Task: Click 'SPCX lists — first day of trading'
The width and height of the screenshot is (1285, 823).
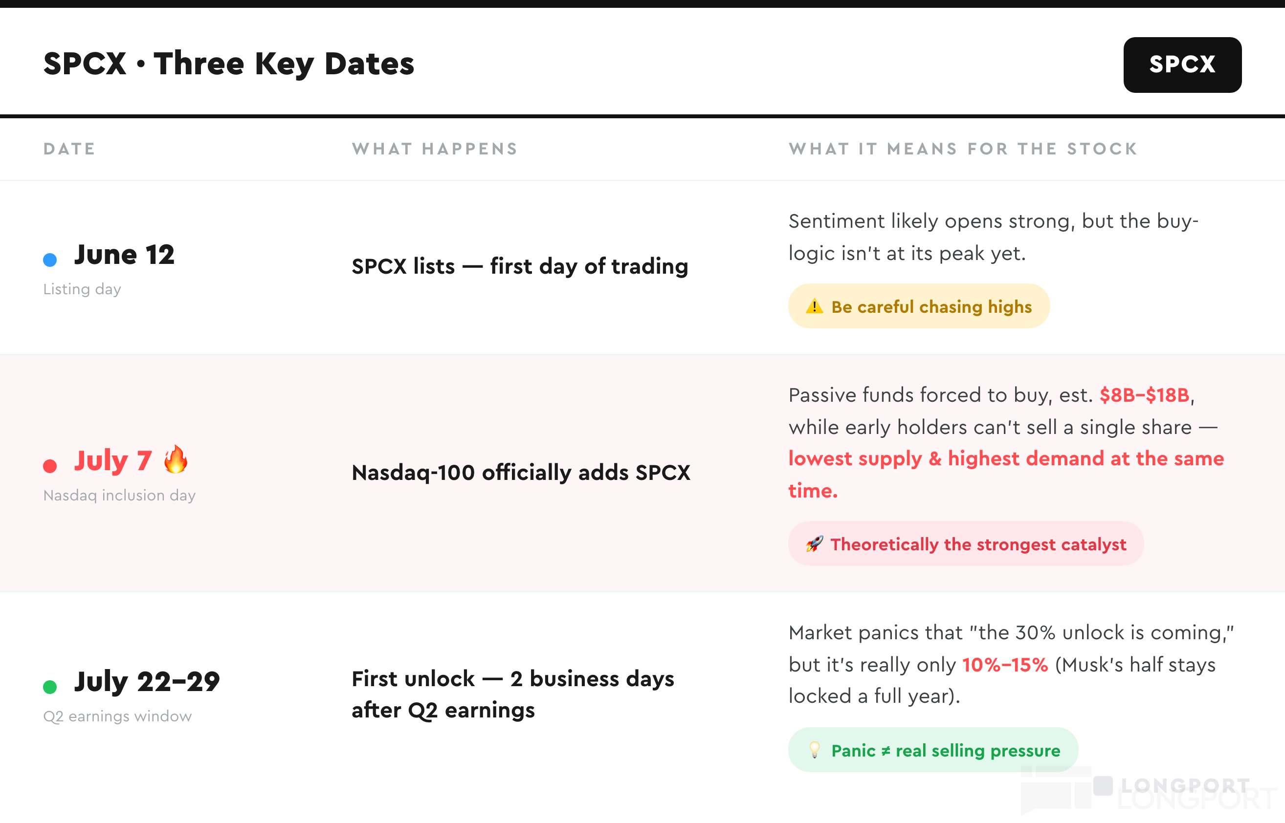Action: [520, 265]
